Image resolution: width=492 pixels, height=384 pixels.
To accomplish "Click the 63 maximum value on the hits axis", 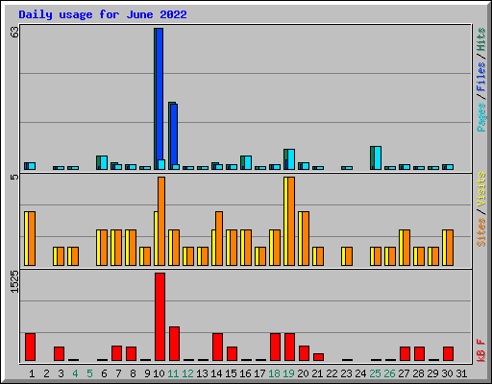I will click(x=14, y=32).
